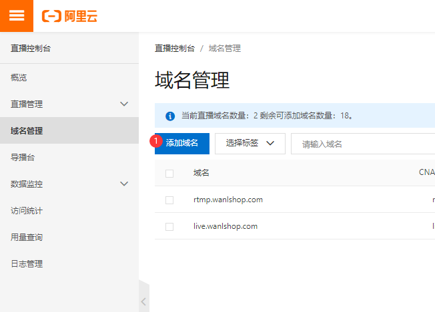Select all domains with header checkbox

tap(169, 174)
